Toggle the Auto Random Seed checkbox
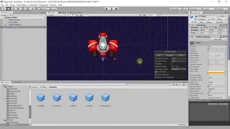Screen dimensions: 230x129 tap(208, 93)
